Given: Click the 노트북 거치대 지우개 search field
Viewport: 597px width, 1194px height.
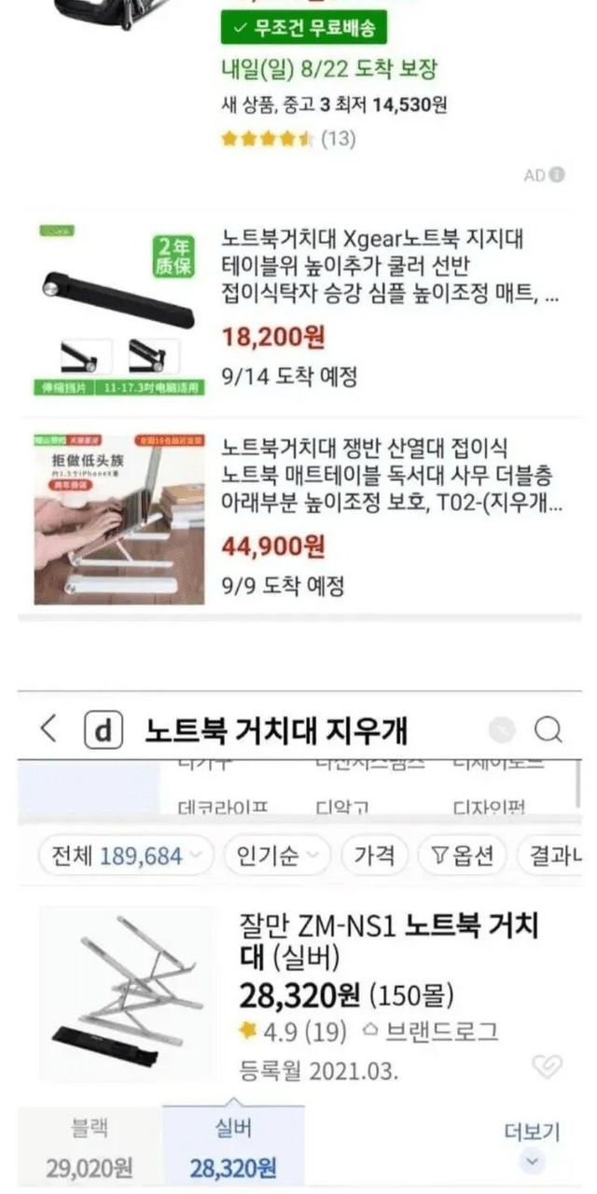Looking at the screenshot, I should (x=275, y=730).
